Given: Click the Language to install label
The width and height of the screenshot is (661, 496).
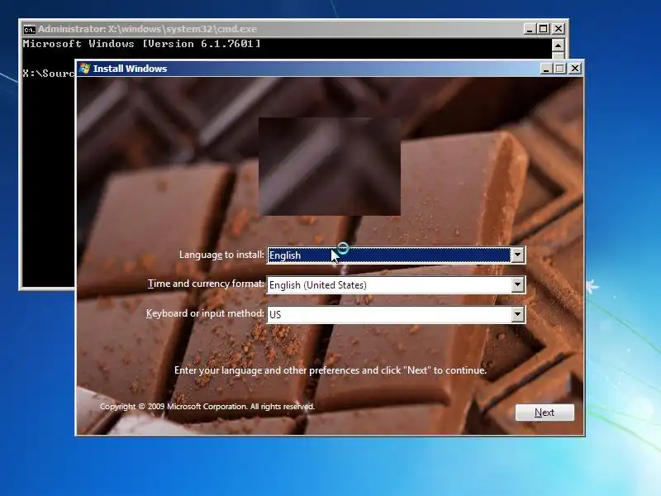Looking at the screenshot, I should [221, 255].
